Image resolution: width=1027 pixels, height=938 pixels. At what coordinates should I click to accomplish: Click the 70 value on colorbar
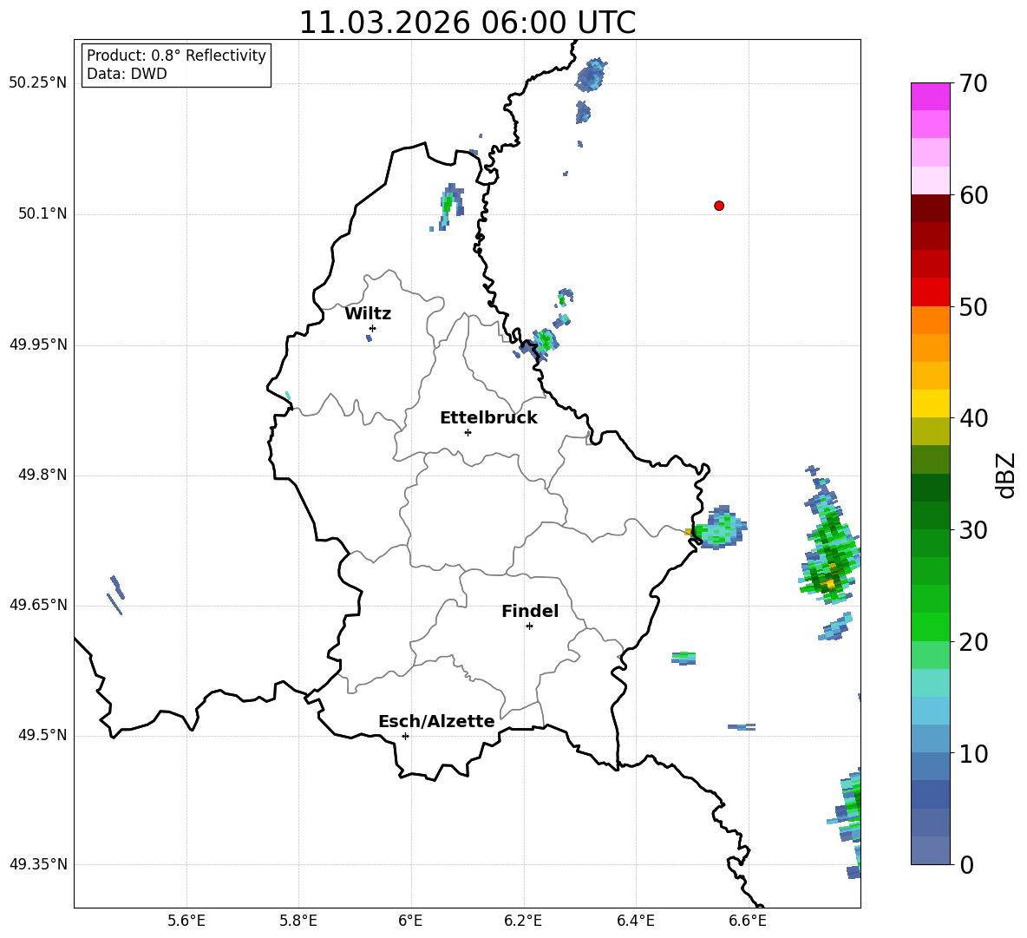pos(972,84)
